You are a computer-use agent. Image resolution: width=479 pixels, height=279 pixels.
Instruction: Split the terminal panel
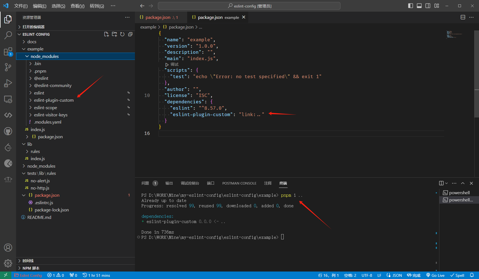441,183
